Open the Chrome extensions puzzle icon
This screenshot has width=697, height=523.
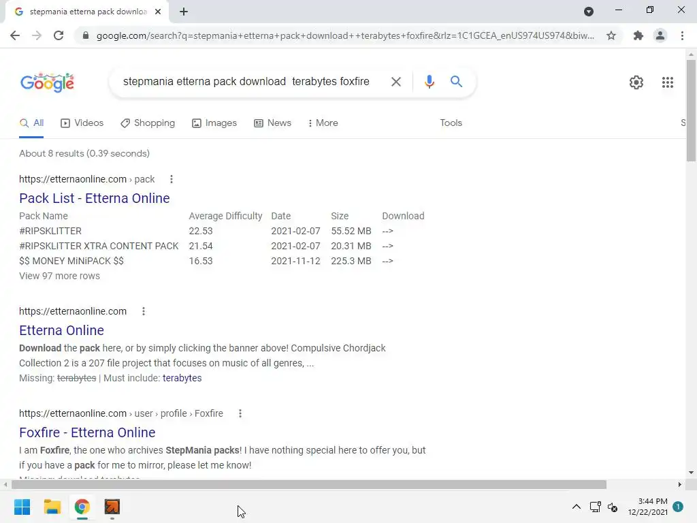[638, 35]
